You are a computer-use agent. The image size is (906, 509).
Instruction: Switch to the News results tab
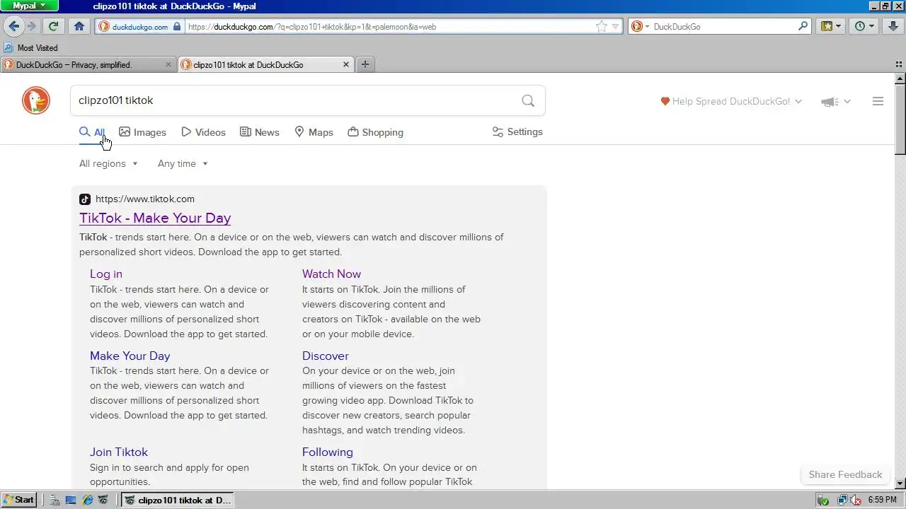tap(259, 132)
